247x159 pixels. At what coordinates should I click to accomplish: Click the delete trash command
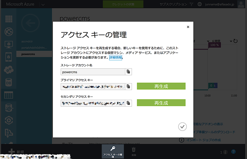click(134, 151)
